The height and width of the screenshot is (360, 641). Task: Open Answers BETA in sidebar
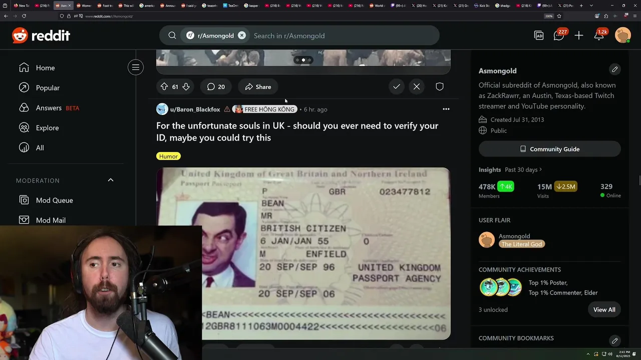click(x=49, y=108)
